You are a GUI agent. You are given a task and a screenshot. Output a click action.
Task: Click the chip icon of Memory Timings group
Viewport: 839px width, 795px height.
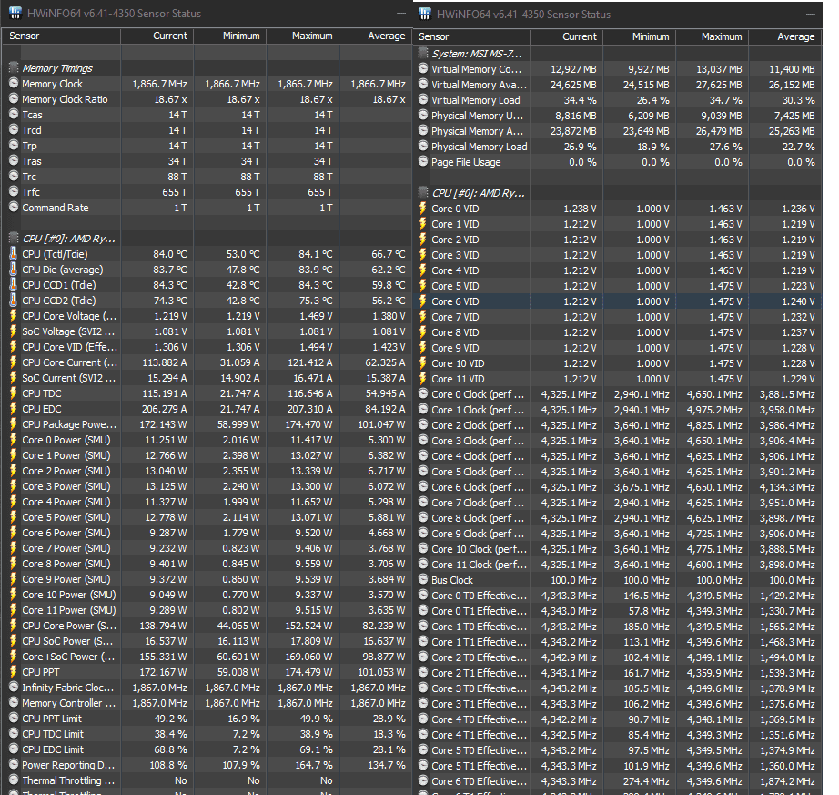[x=14, y=68]
